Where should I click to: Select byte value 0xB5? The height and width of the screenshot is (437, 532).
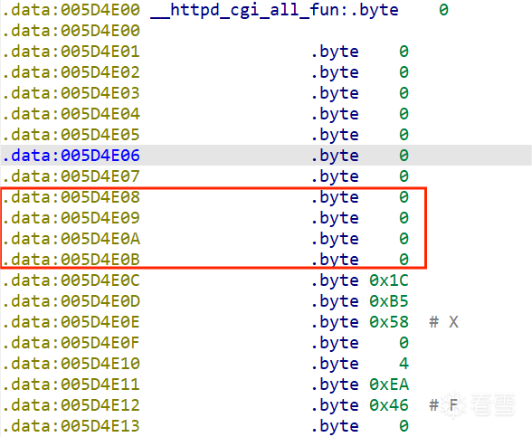tap(389, 301)
